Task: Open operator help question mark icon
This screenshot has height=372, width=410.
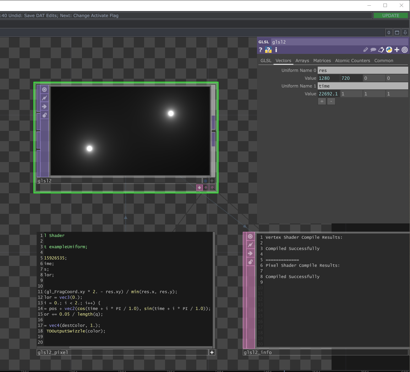Action: click(x=261, y=50)
